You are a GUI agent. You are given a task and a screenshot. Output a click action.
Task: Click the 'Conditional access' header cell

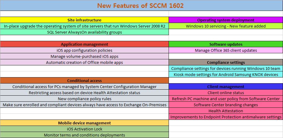click(84, 80)
